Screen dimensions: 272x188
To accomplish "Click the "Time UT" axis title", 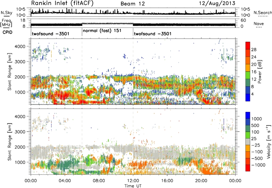I will (133, 186).
